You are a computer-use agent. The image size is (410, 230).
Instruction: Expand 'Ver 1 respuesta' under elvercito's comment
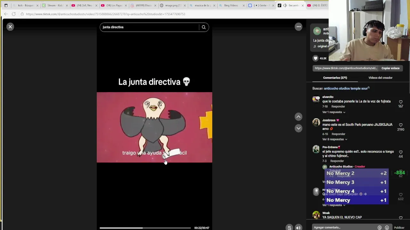pyautogui.click(x=334, y=112)
